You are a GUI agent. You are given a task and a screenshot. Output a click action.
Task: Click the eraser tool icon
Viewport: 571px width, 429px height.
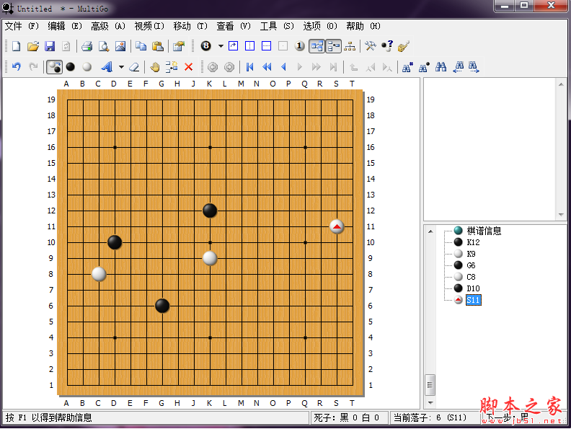pos(133,67)
